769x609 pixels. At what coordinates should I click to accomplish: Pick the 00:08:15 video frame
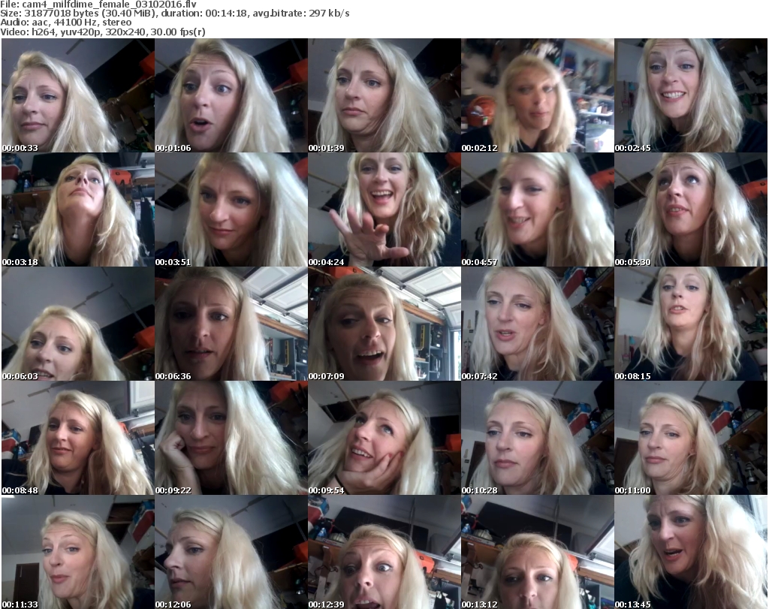pyautogui.click(x=691, y=324)
